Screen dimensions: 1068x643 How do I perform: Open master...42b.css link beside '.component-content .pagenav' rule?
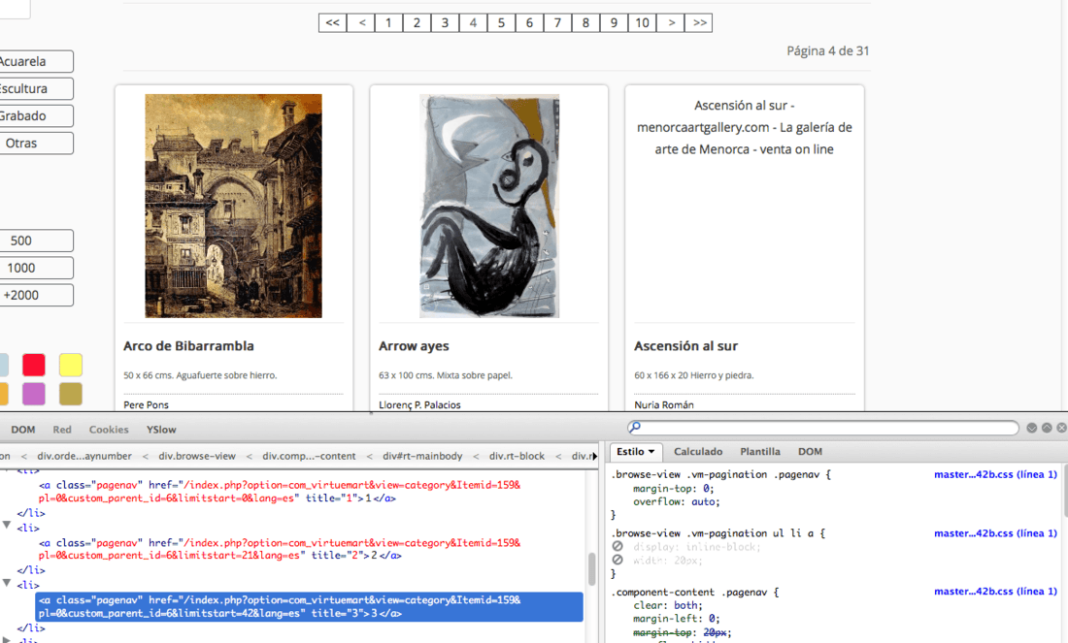point(995,592)
